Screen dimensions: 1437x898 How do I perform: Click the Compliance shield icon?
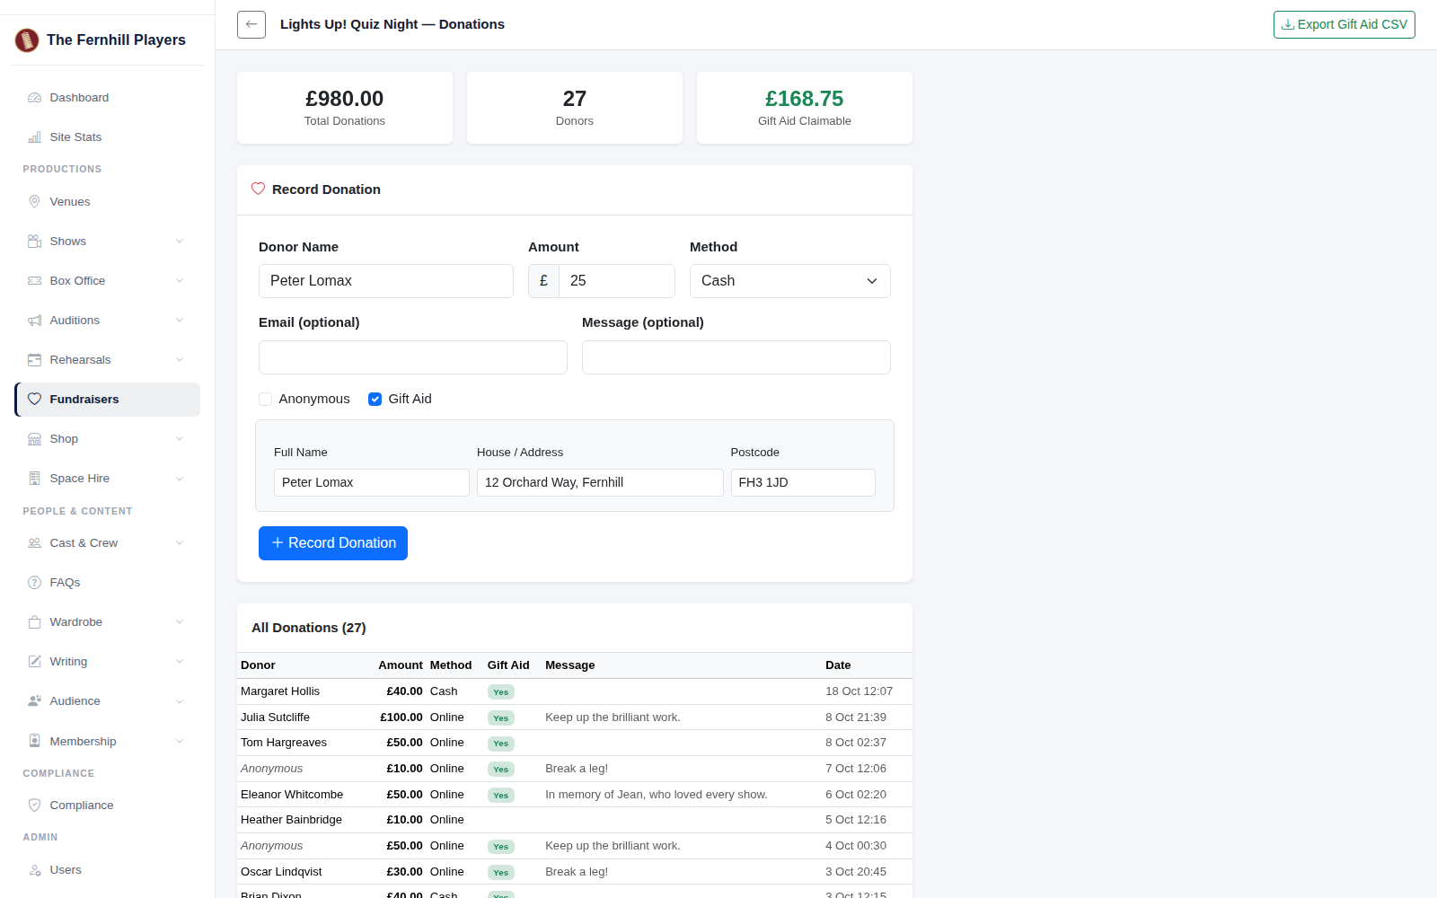click(x=34, y=806)
